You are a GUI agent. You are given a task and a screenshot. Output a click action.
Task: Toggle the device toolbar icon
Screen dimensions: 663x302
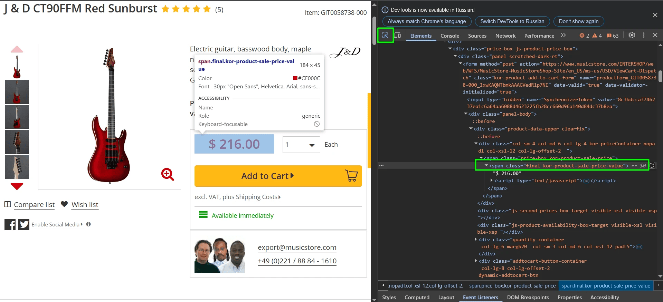click(398, 35)
